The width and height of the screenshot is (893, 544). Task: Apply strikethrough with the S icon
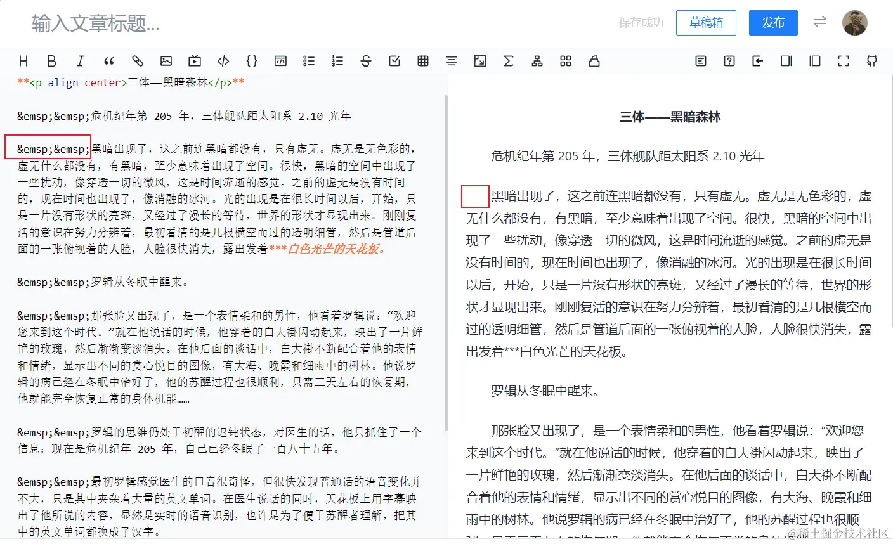366,61
